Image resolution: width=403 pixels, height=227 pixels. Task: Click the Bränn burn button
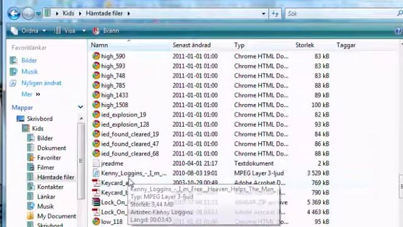[x=106, y=31]
